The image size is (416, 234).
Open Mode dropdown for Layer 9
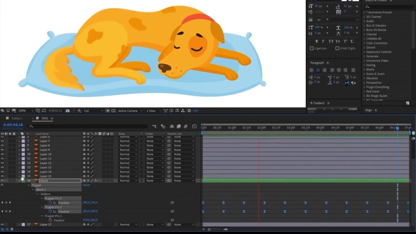[x=128, y=150]
